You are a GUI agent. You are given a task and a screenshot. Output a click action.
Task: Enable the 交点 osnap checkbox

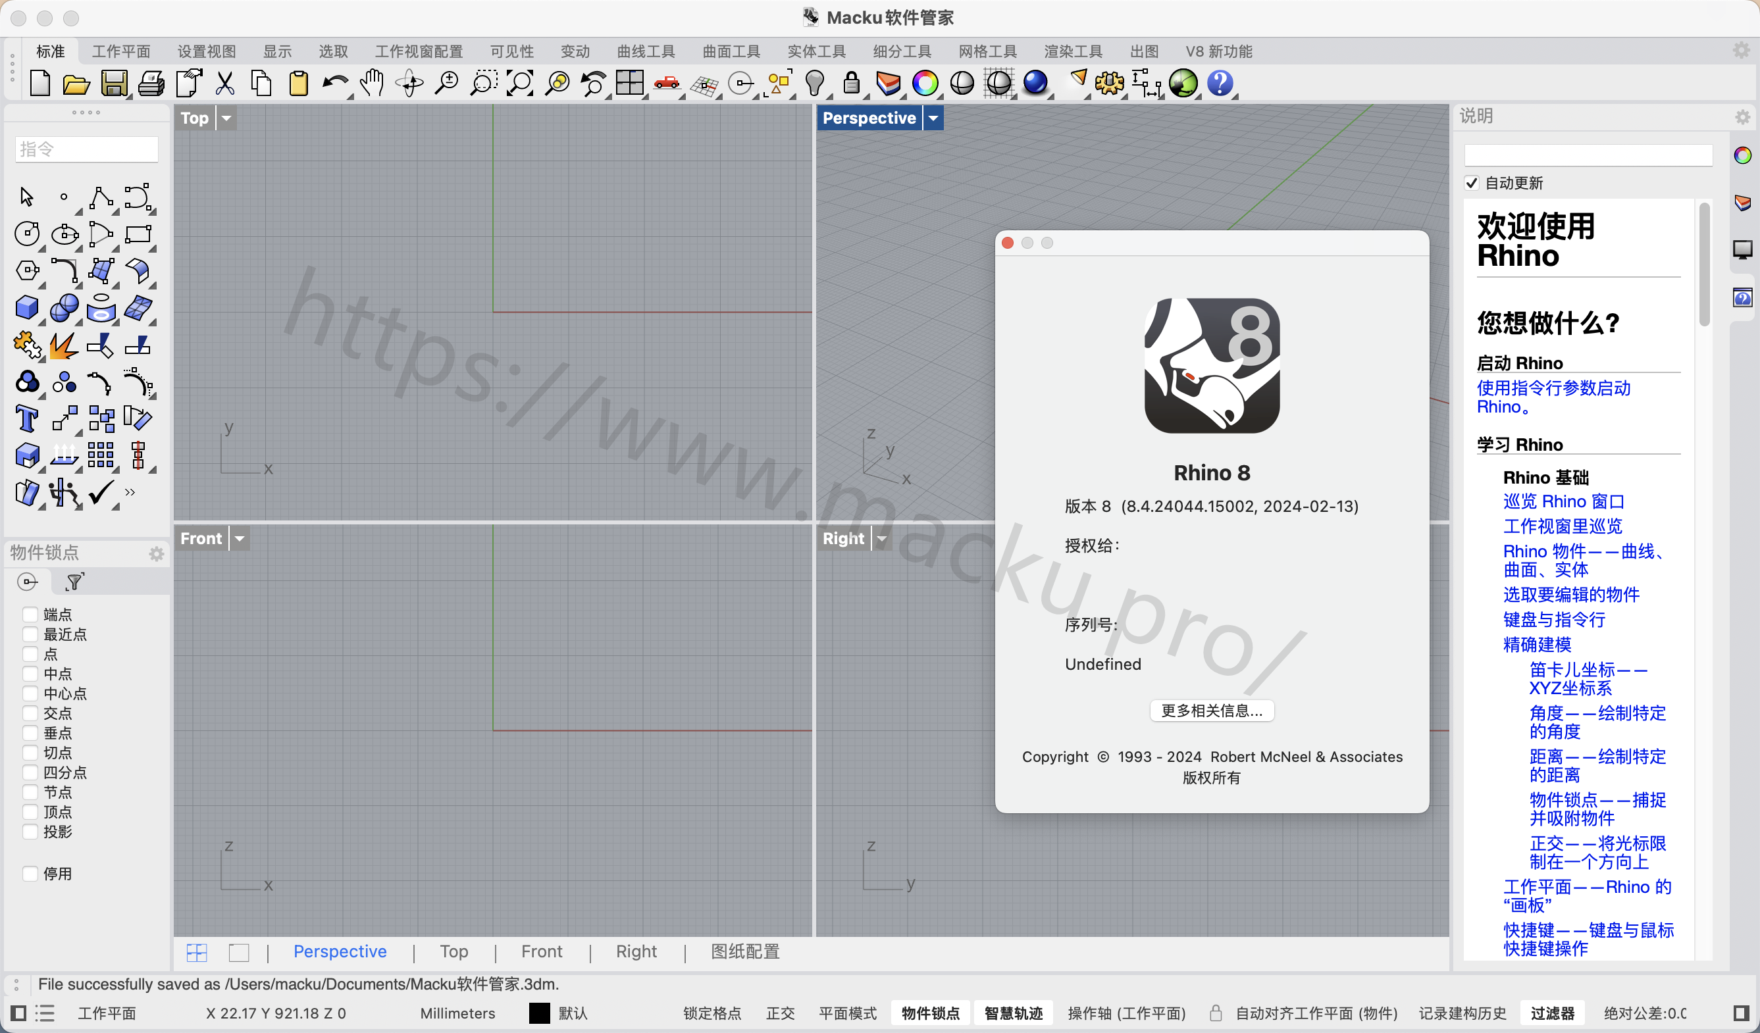tap(30, 713)
